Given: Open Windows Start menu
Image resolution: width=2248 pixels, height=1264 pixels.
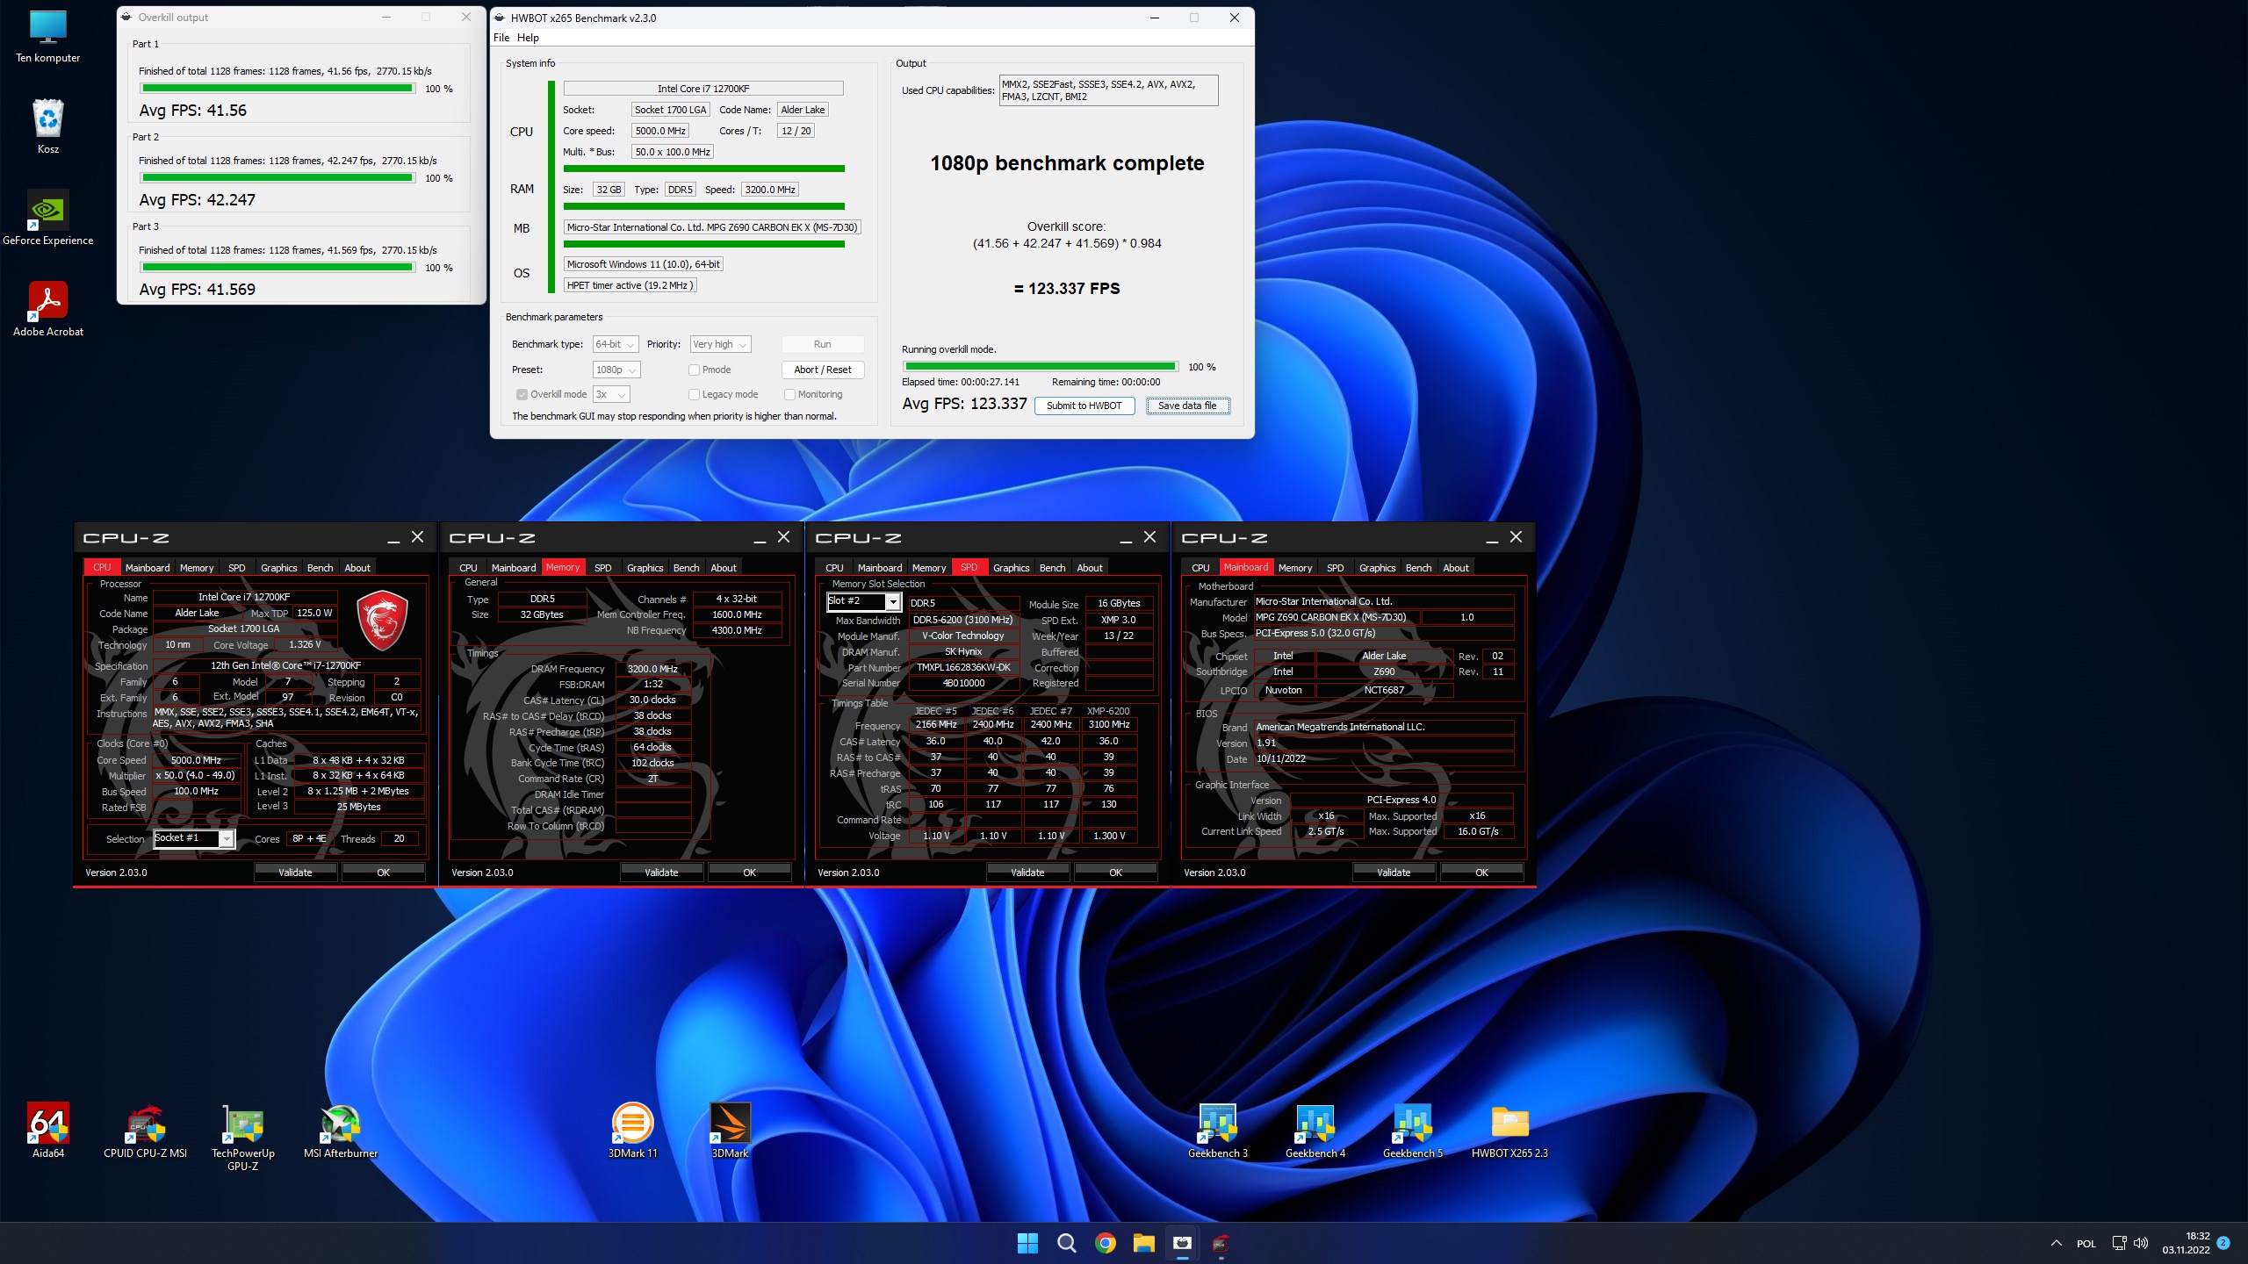Looking at the screenshot, I should pos(1027,1243).
